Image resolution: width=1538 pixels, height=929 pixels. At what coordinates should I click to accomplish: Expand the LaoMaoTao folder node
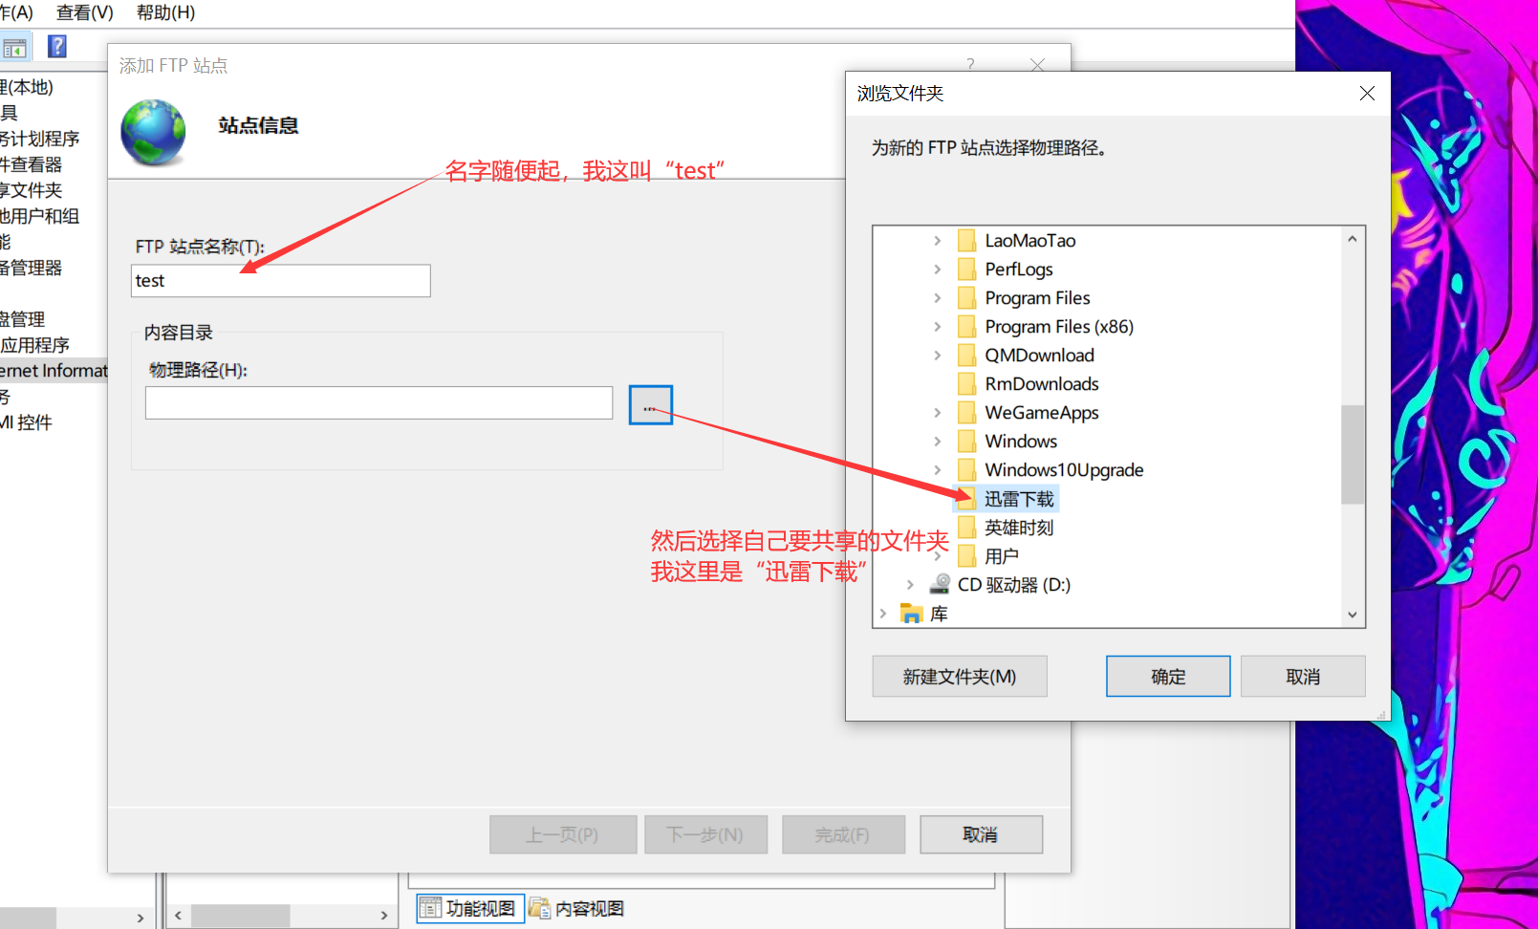point(938,241)
